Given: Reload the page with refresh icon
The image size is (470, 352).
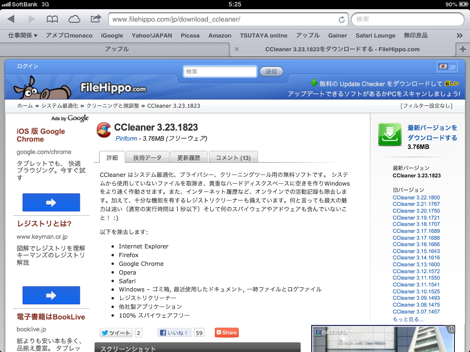Looking at the screenshot, I should [341, 19].
